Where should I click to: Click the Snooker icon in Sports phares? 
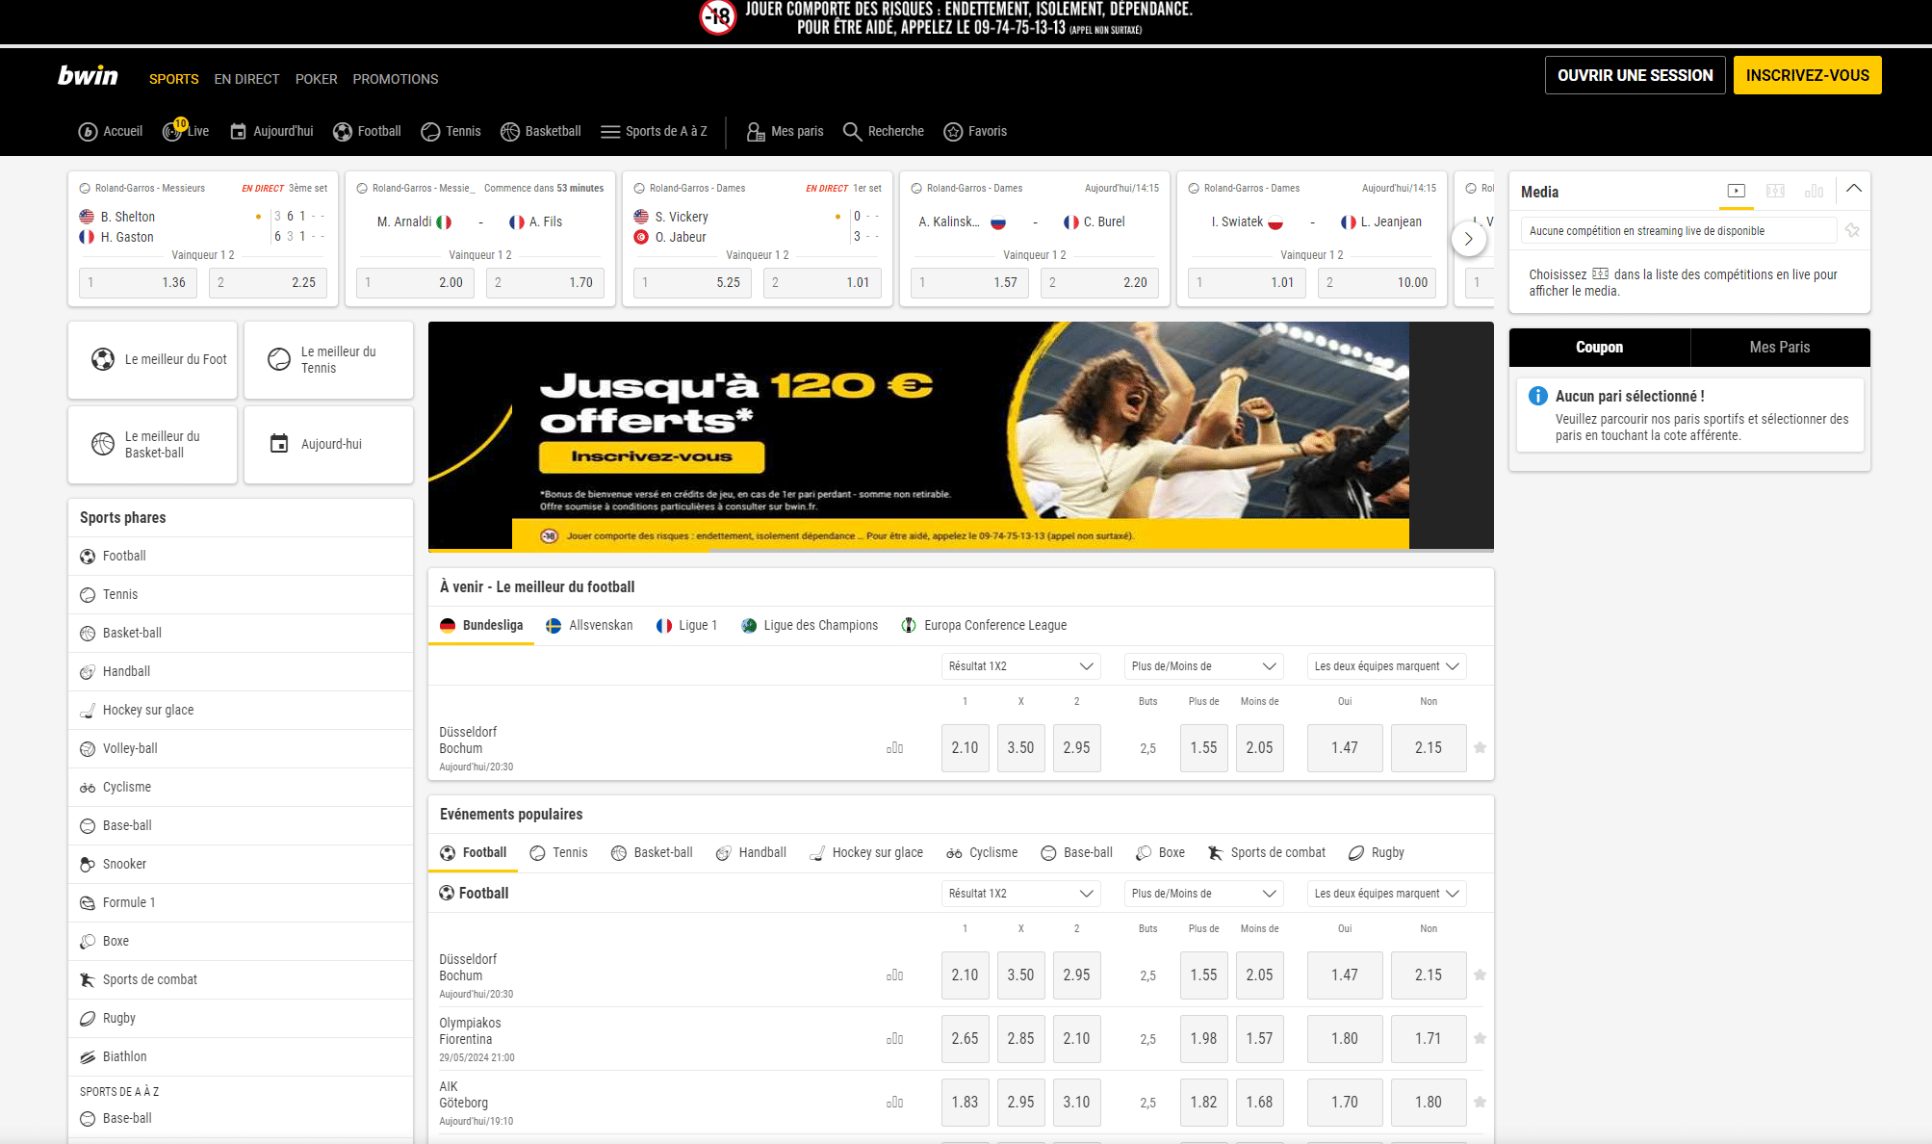point(88,865)
